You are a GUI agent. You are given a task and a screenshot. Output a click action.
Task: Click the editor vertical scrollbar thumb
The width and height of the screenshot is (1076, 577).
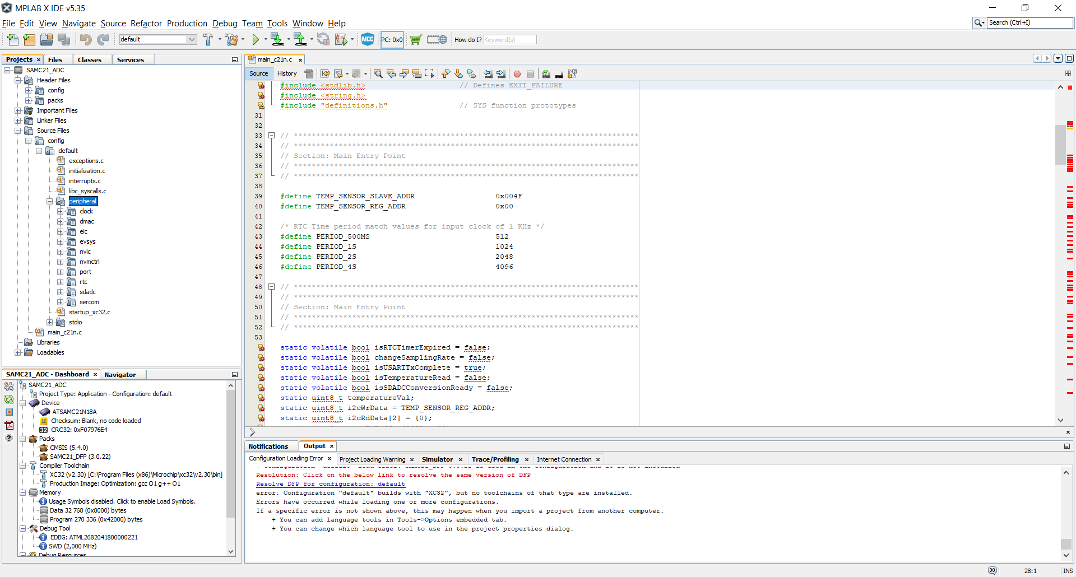click(x=1060, y=145)
